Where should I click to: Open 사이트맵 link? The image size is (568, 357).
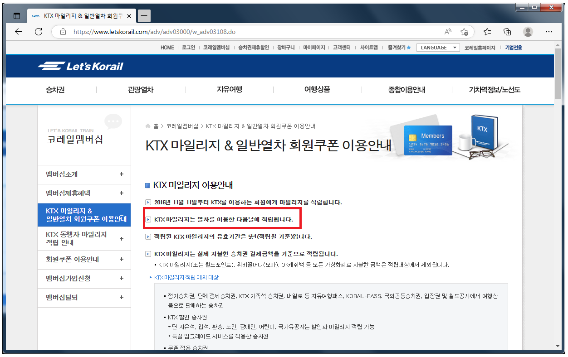click(x=369, y=48)
